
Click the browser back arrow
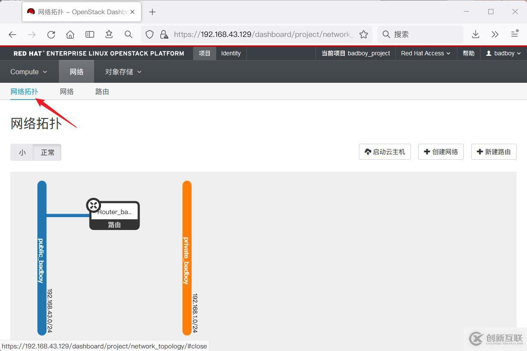click(x=12, y=34)
